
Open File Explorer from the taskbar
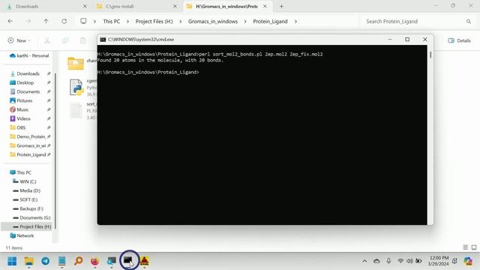coord(29,261)
